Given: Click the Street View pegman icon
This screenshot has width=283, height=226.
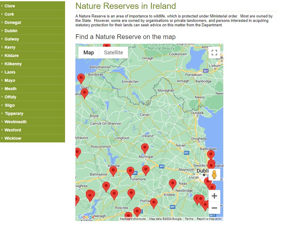Looking at the screenshot, I should [x=214, y=175].
